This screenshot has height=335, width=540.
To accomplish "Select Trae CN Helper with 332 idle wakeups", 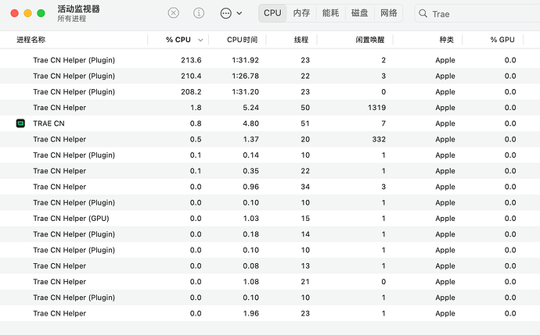I will [x=270, y=139].
